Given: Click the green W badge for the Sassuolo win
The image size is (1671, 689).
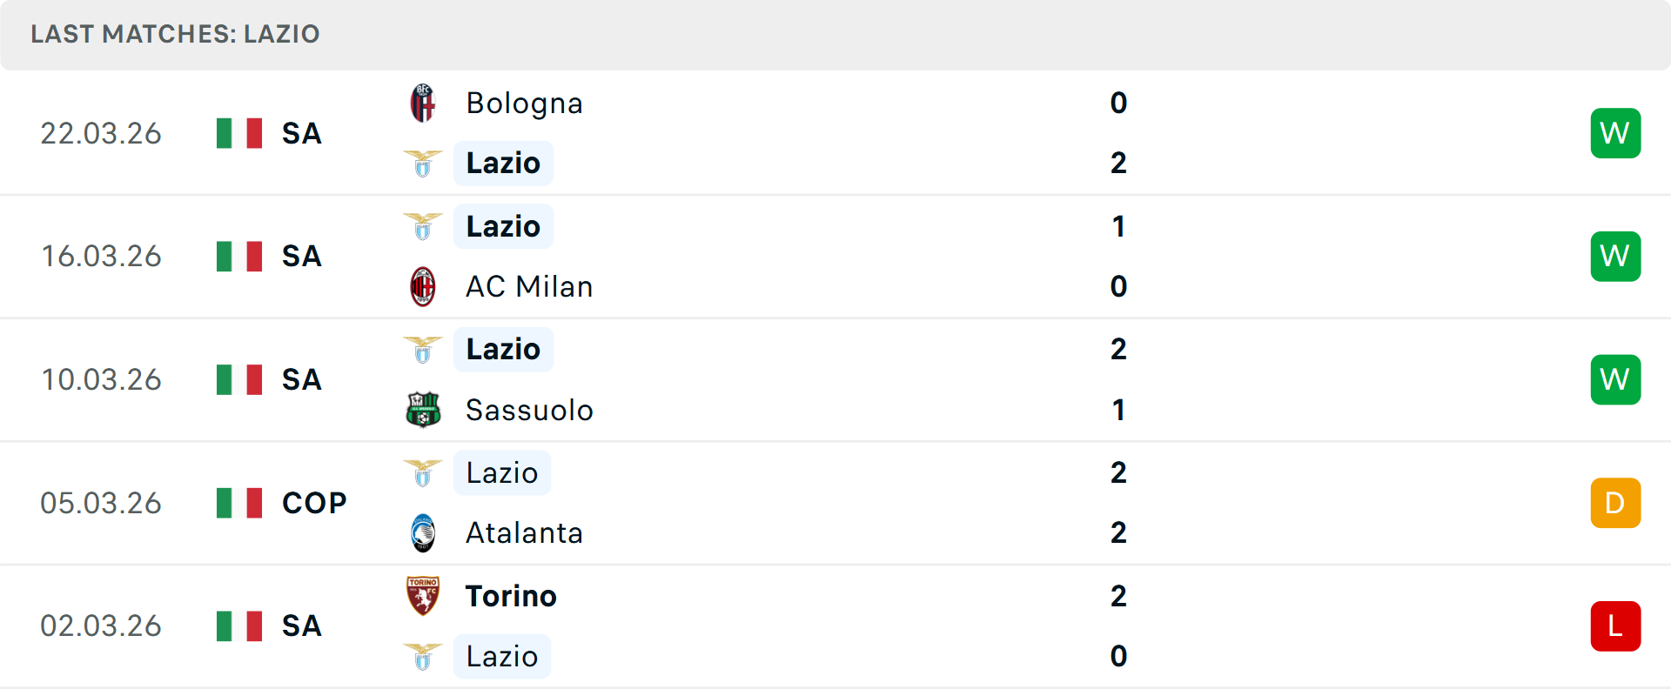Looking at the screenshot, I should point(1615,379).
